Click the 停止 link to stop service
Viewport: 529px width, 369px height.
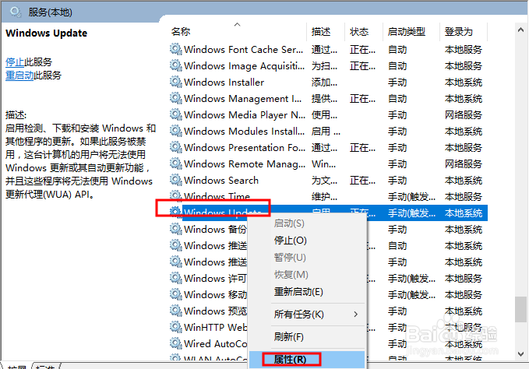tap(15, 62)
